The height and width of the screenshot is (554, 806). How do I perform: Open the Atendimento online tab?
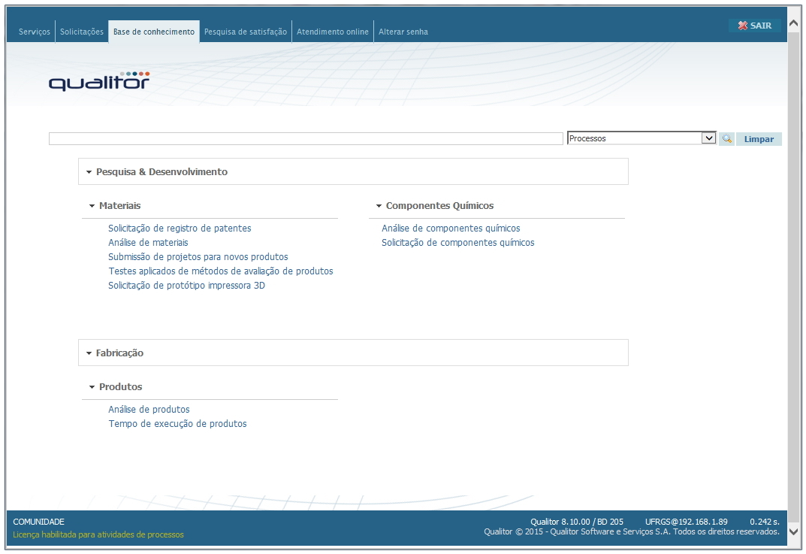click(333, 32)
